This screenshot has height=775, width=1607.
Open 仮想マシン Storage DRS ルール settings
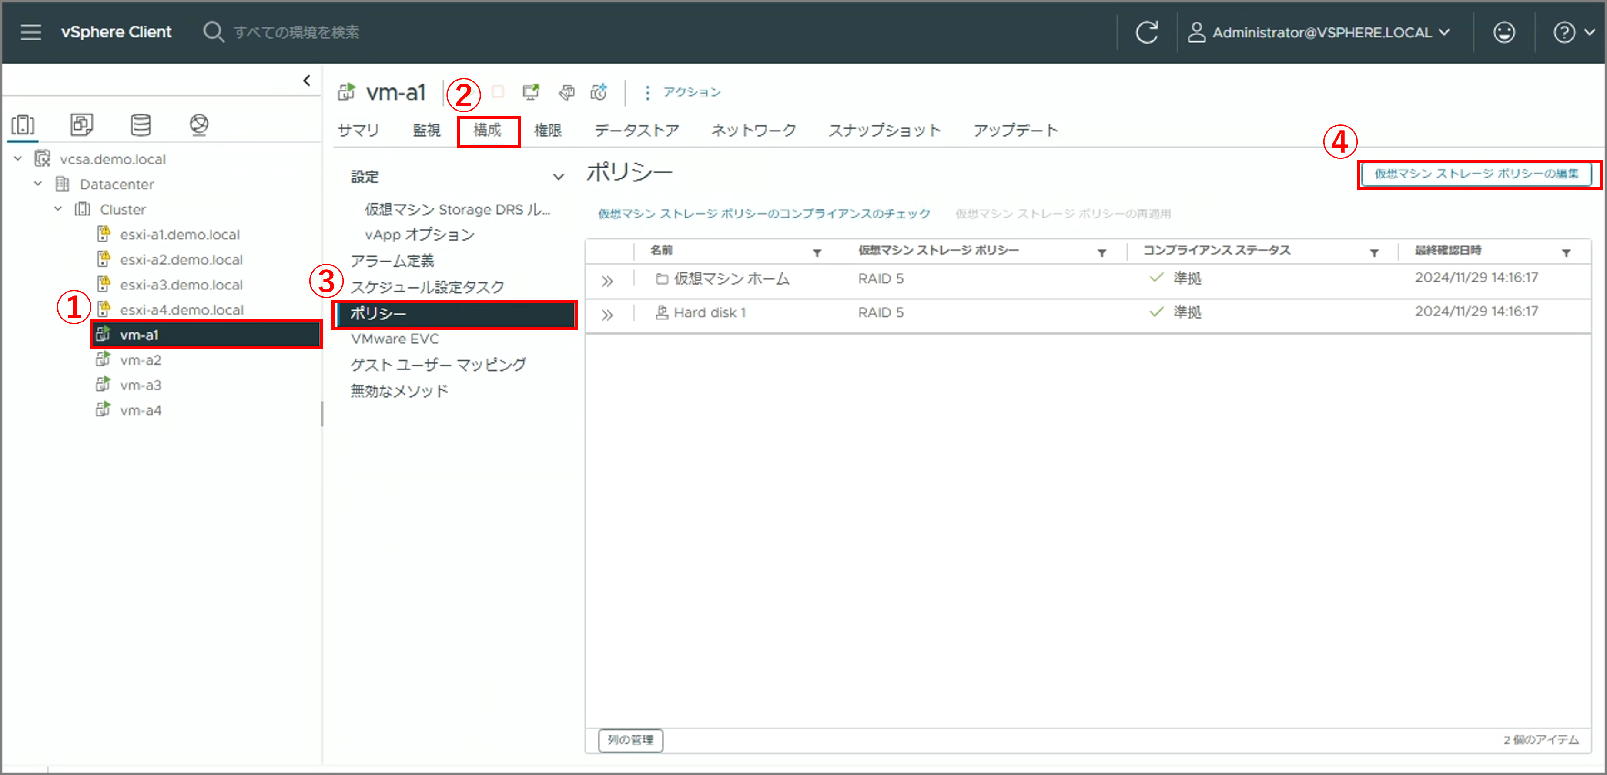coord(457,209)
